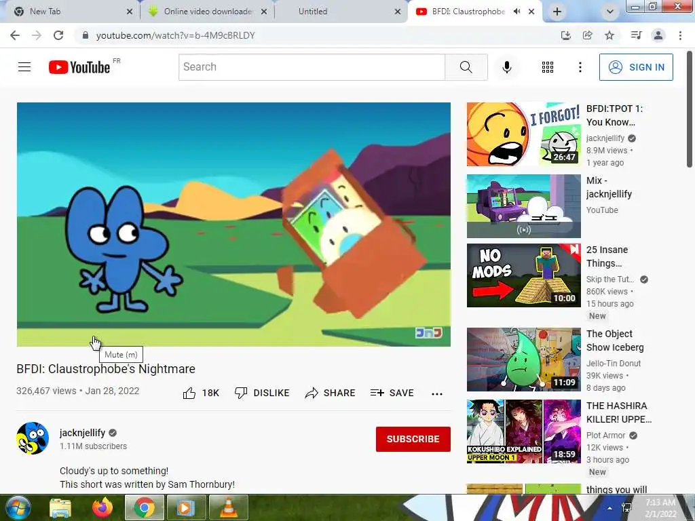This screenshot has height=521, width=695.
Task: Open Mix - jacknjellify thumbnail
Action: pos(523,206)
